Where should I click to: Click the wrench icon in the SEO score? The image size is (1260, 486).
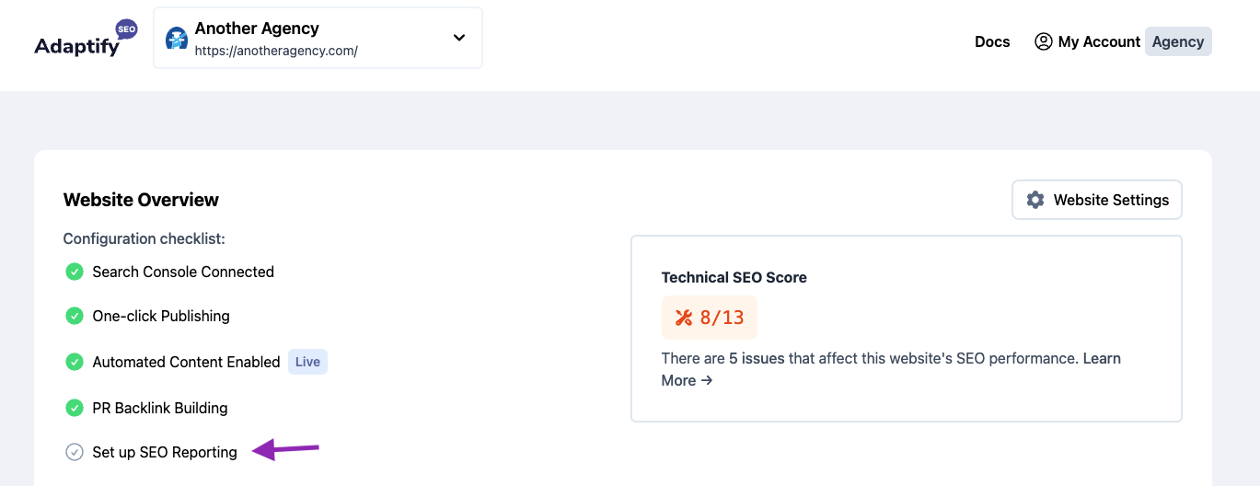click(x=684, y=318)
